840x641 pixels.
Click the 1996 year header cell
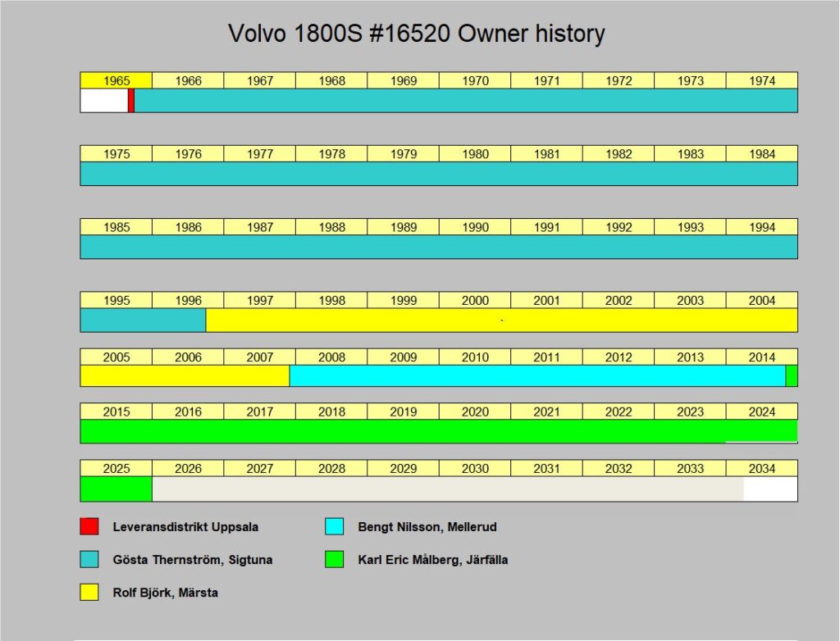(x=188, y=300)
